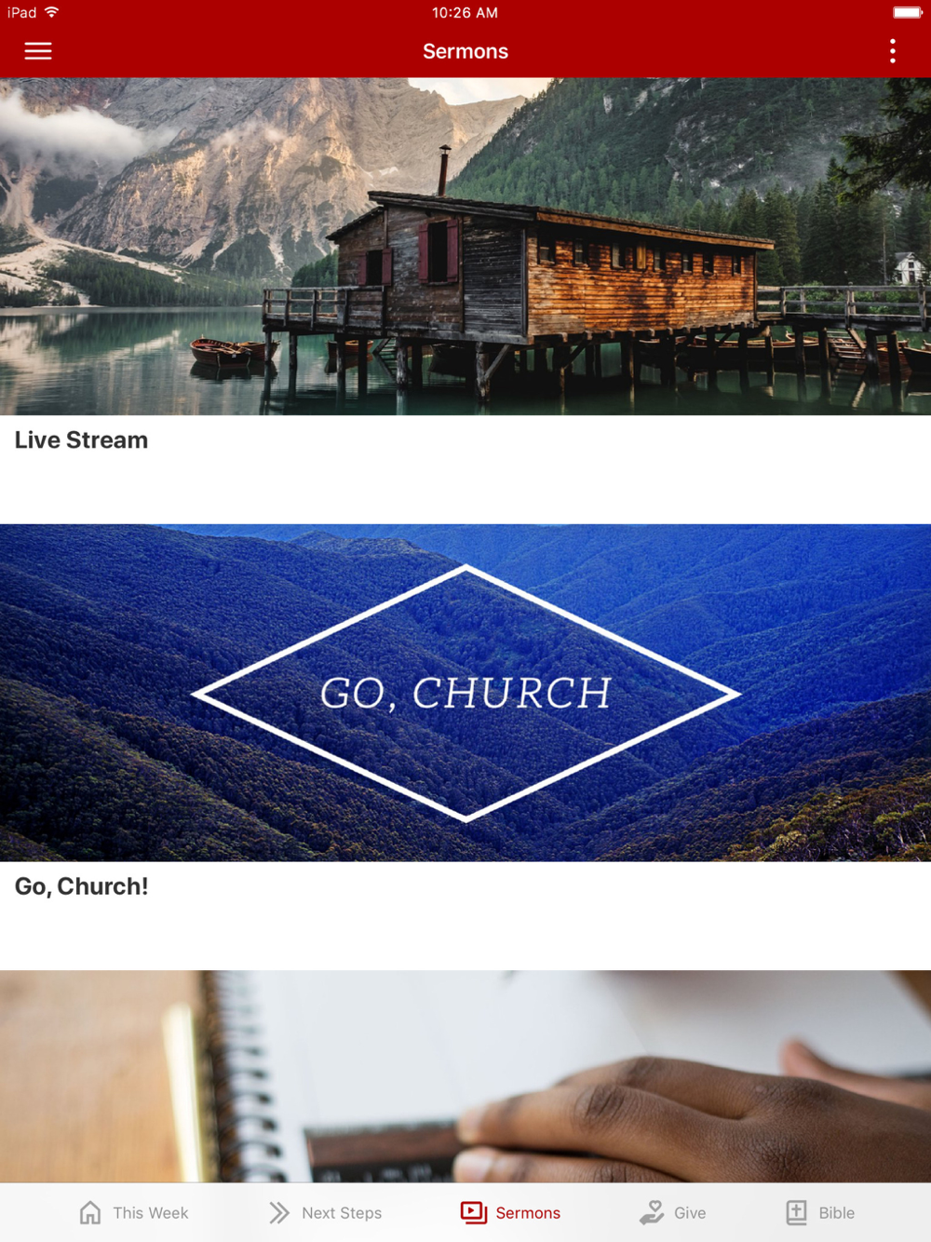
Task: Select the Bible tab label
Action: point(837,1213)
